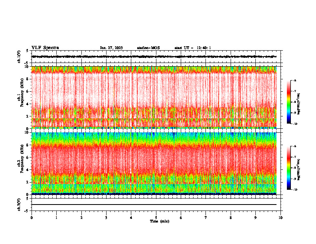Click time-axis tick label "2"
Image resolution: width=316 pixels, height=244 pixels.
point(81,218)
